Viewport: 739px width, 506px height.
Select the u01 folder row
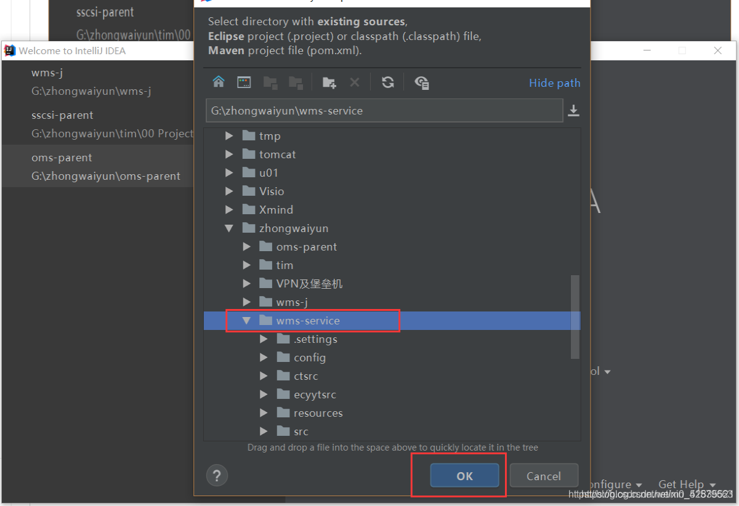pos(392,172)
